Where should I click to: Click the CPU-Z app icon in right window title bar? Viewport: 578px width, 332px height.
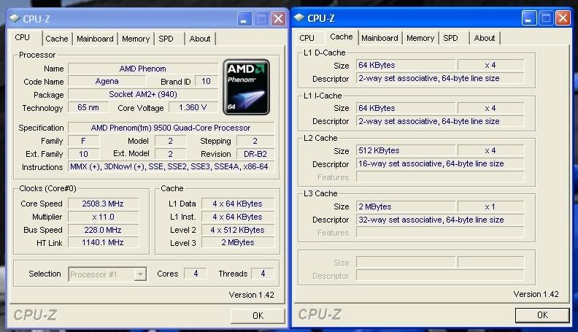pyautogui.click(x=299, y=18)
